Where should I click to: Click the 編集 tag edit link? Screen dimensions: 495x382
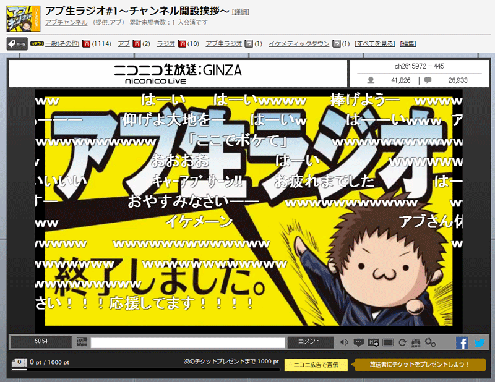pos(408,43)
